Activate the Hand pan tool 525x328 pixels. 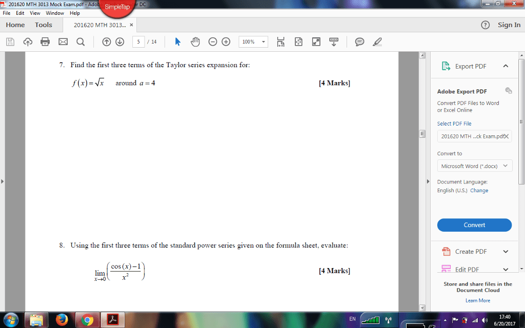[195, 42]
